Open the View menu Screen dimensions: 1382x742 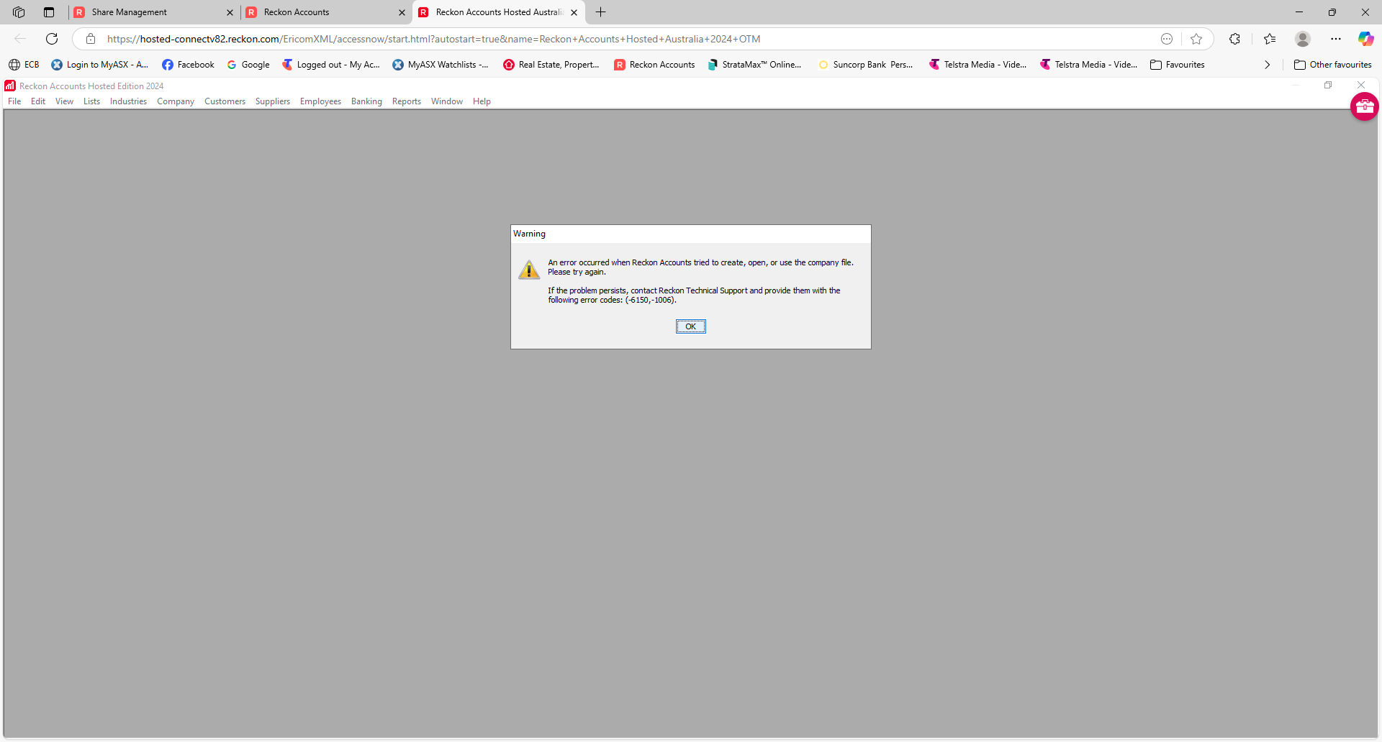click(x=64, y=101)
